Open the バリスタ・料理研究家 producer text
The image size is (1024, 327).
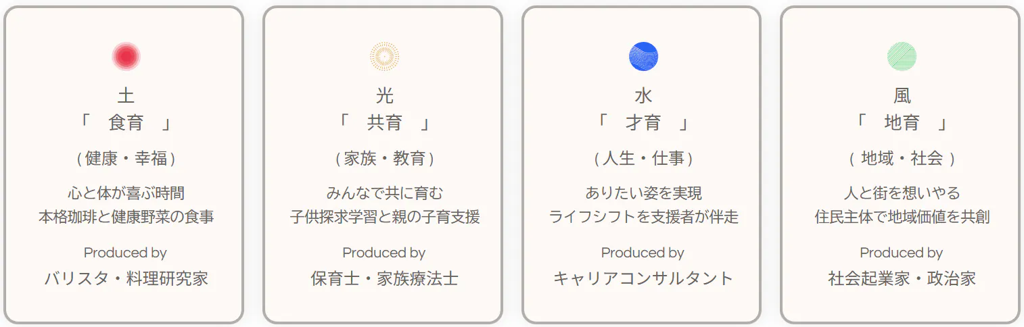coord(126,278)
